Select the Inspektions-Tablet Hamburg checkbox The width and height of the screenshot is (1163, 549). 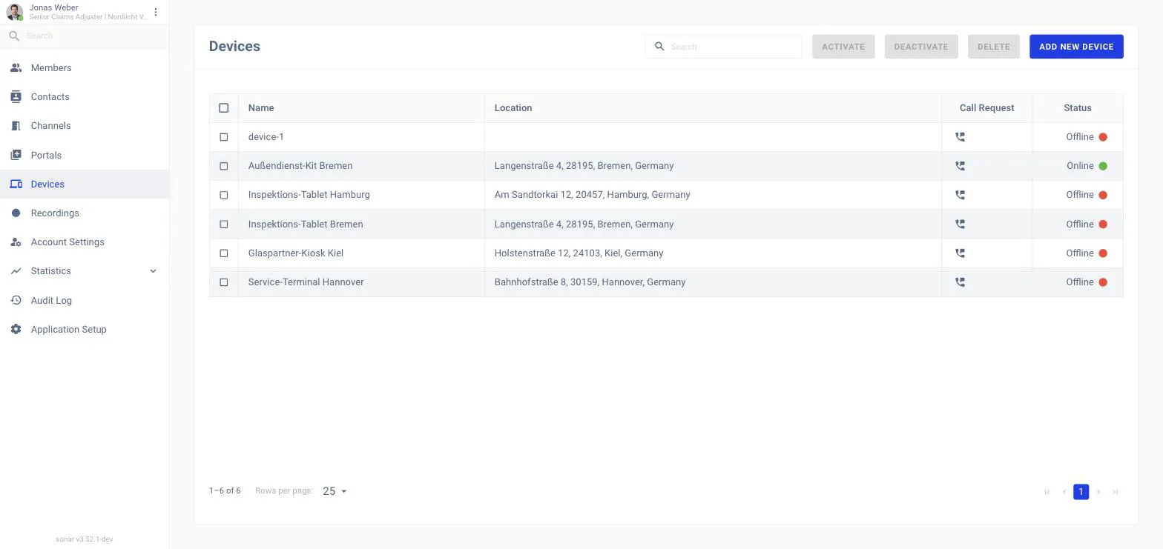click(223, 195)
